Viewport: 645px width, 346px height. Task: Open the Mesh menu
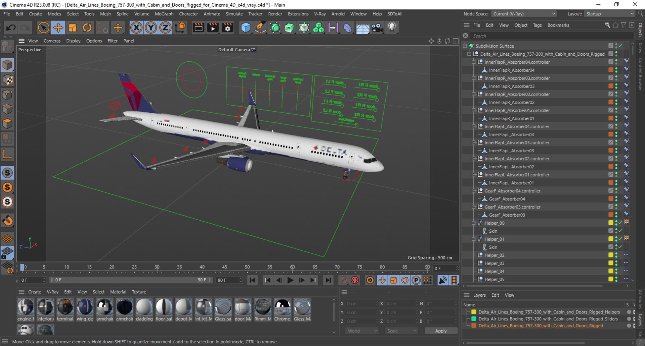[x=105, y=14]
